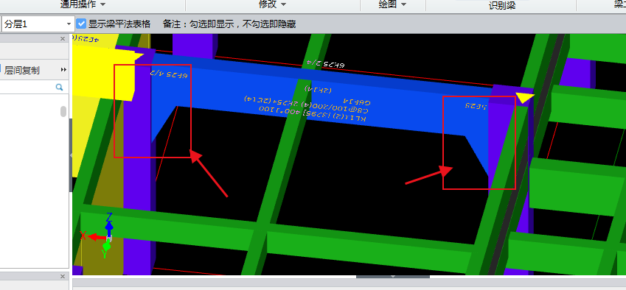The width and height of the screenshot is (626, 290).
Task: Open the 分层1 layer combo box
Action: pyautogui.click(x=38, y=24)
